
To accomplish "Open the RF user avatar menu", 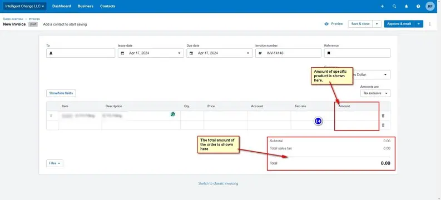I will click(x=430, y=6).
